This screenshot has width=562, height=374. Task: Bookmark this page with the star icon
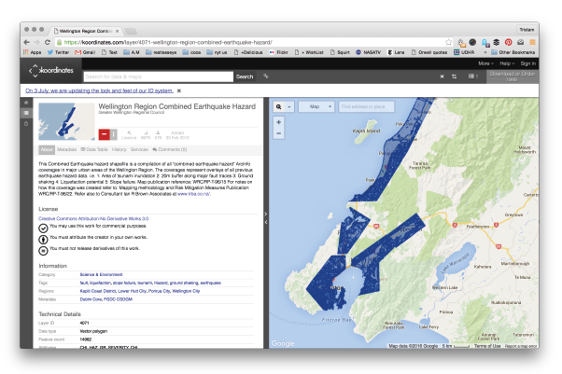tap(448, 42)
